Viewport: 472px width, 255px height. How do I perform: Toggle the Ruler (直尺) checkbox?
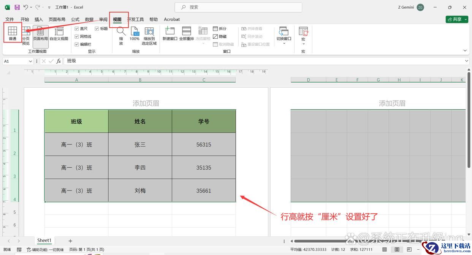(77, 28)
